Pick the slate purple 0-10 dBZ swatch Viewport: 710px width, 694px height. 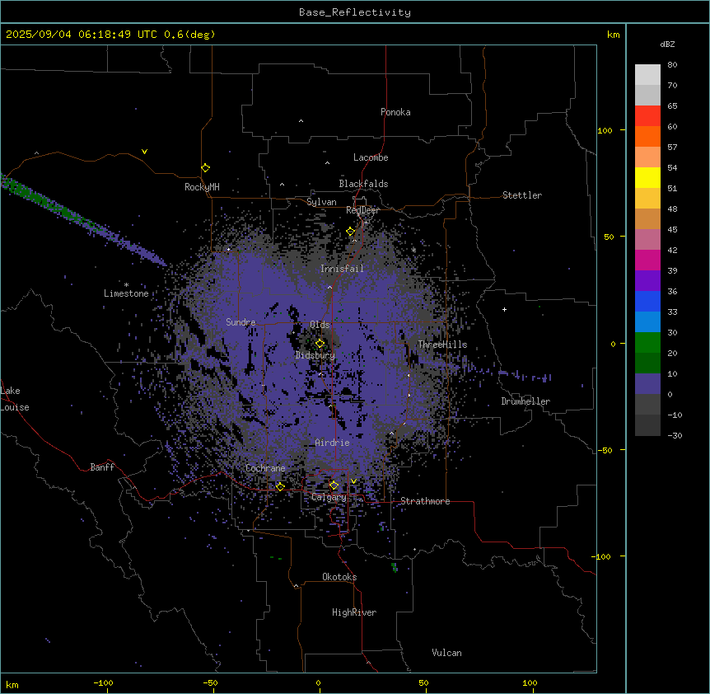(647, 384)
